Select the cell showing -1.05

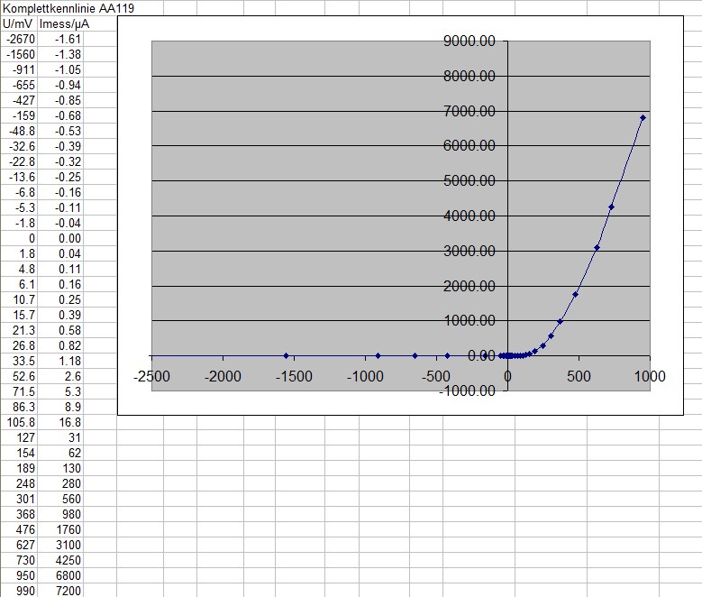point(60,69)
